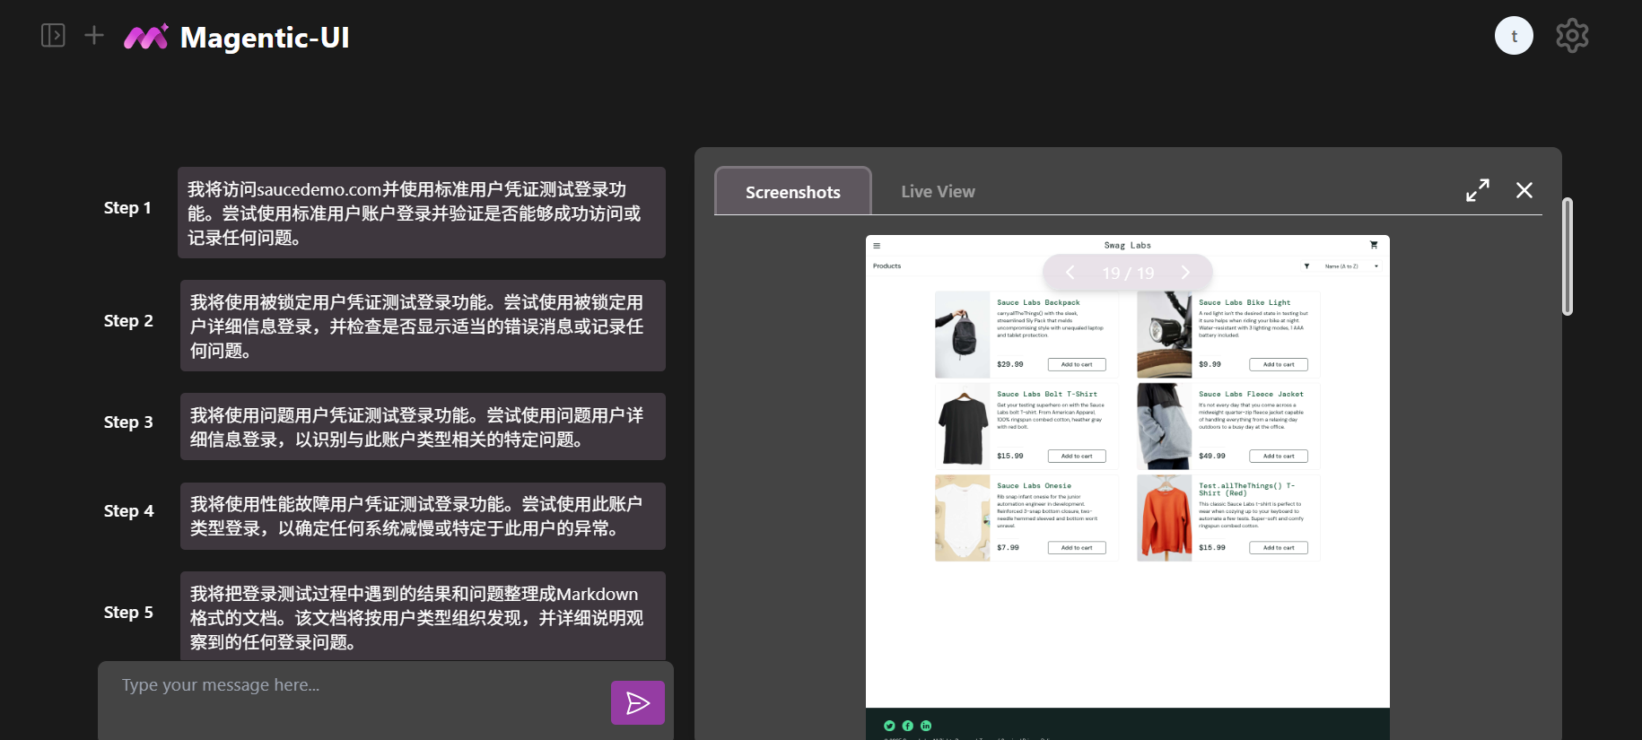Select Step 1 plan description
Viewport: 1642px width, 740px height.
click(x=422, y=213)
